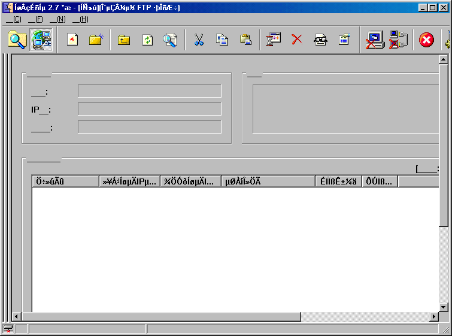Create a new file with the asterisk page icon

(72, 40)
